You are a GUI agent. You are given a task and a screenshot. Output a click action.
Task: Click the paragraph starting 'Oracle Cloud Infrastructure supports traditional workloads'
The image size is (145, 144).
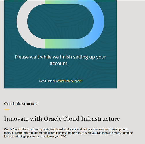click(68, 133)
